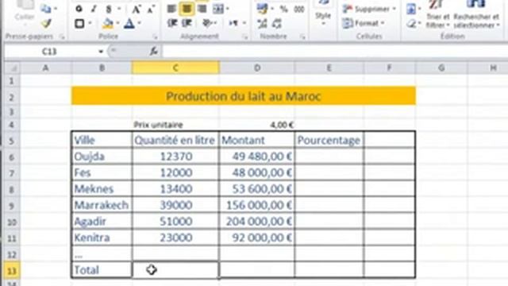Screen dimensions: 508x286
Task: Click the Merge and Center icon
Action: 218,9
